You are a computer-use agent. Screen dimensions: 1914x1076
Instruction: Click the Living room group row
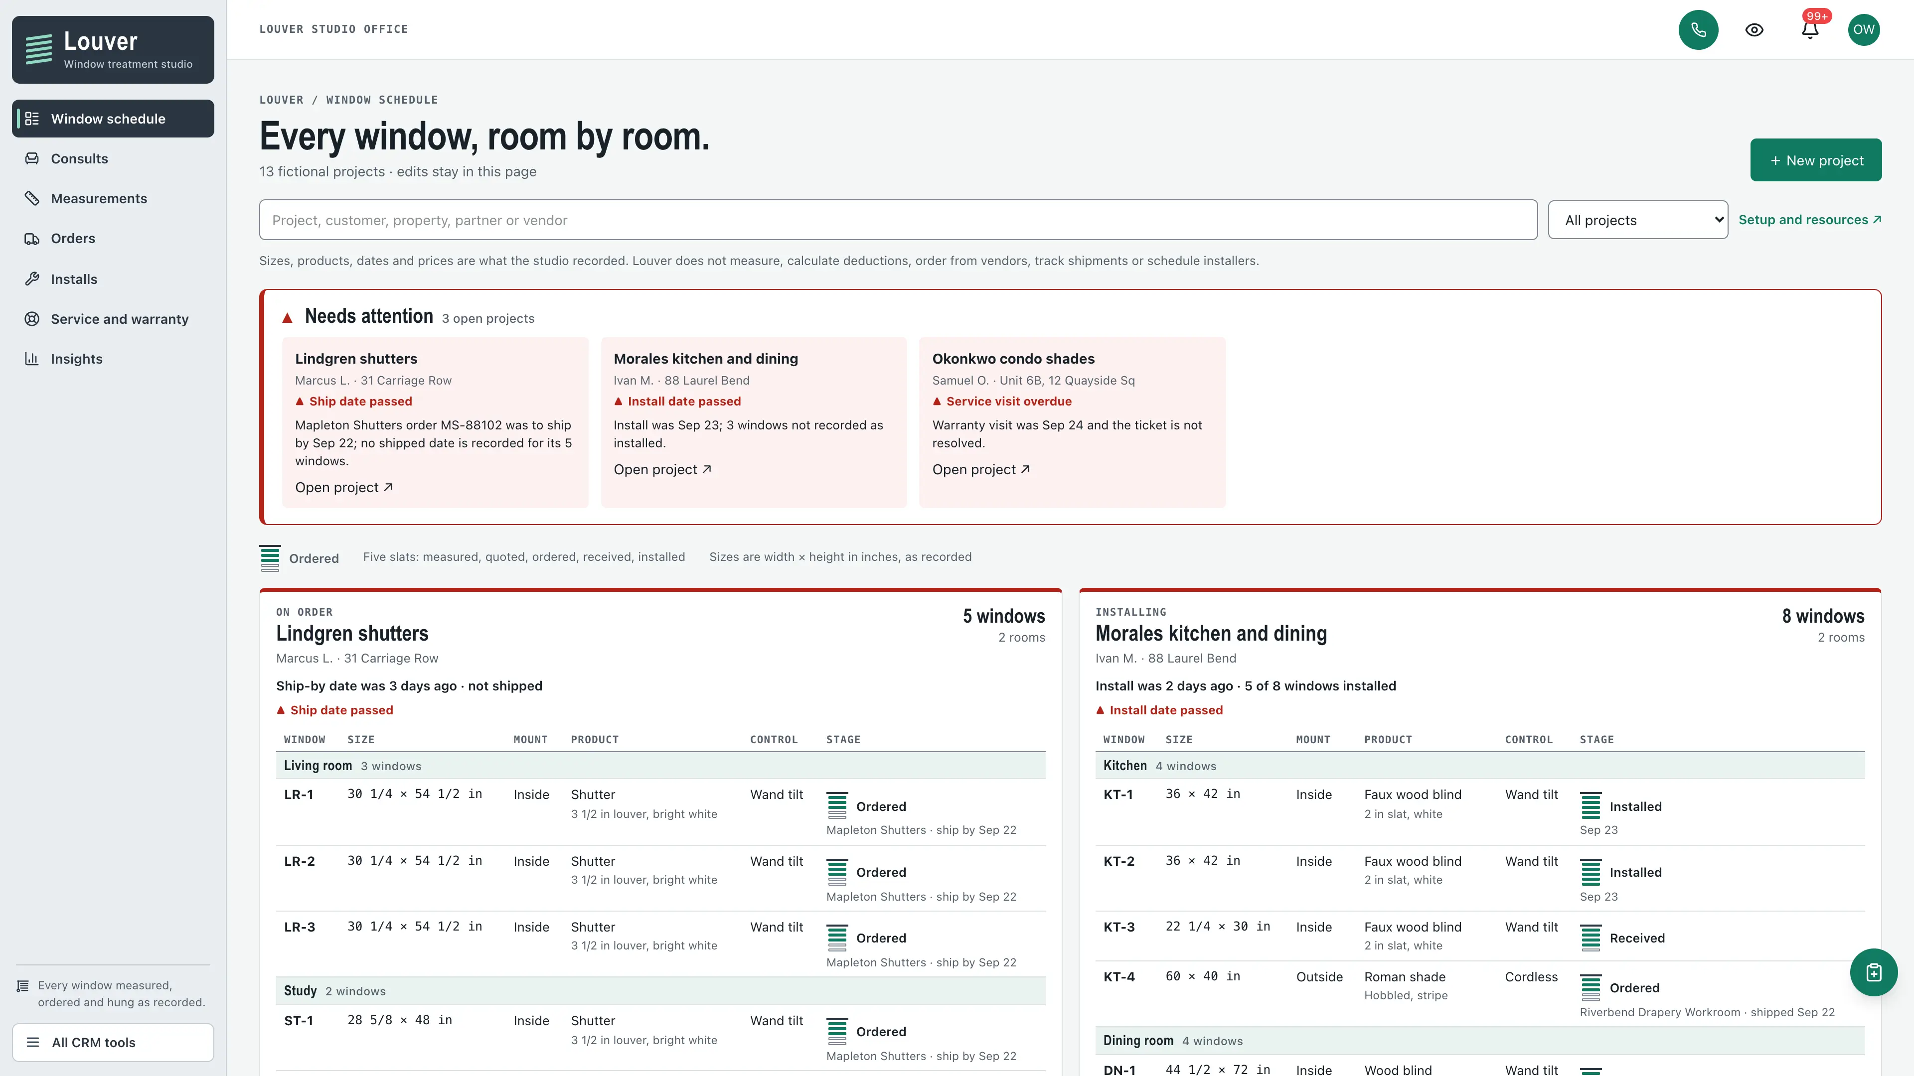(660, 766)
